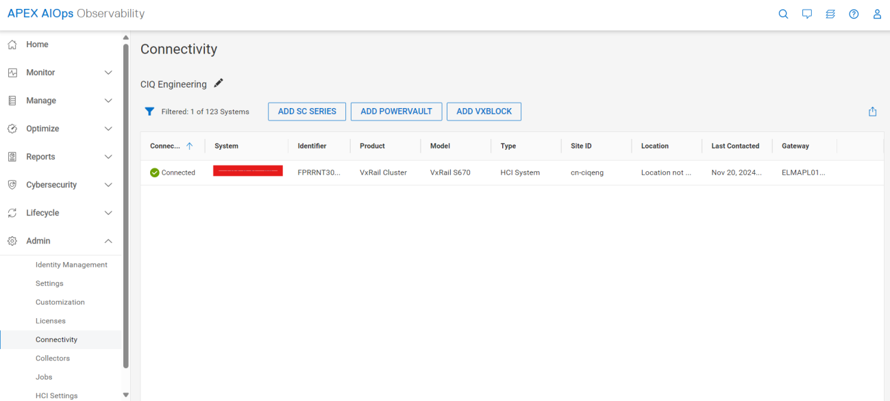Click the cn-ciqeng site ID cell
This screenshot has height=401, width=890.
tap(587, 172)
